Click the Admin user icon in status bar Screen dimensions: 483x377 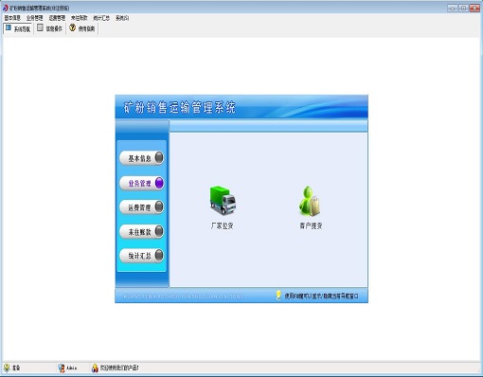pyautogui.click(x=62, y=368)
